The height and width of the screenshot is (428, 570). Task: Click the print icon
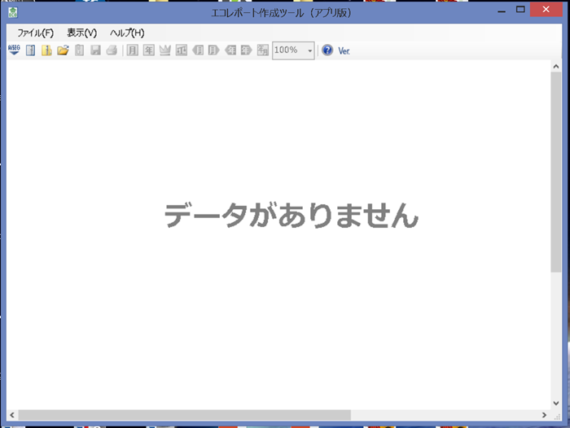112,50
